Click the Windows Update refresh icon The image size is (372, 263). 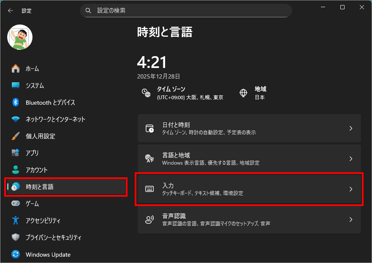click(x=16, y=255)
